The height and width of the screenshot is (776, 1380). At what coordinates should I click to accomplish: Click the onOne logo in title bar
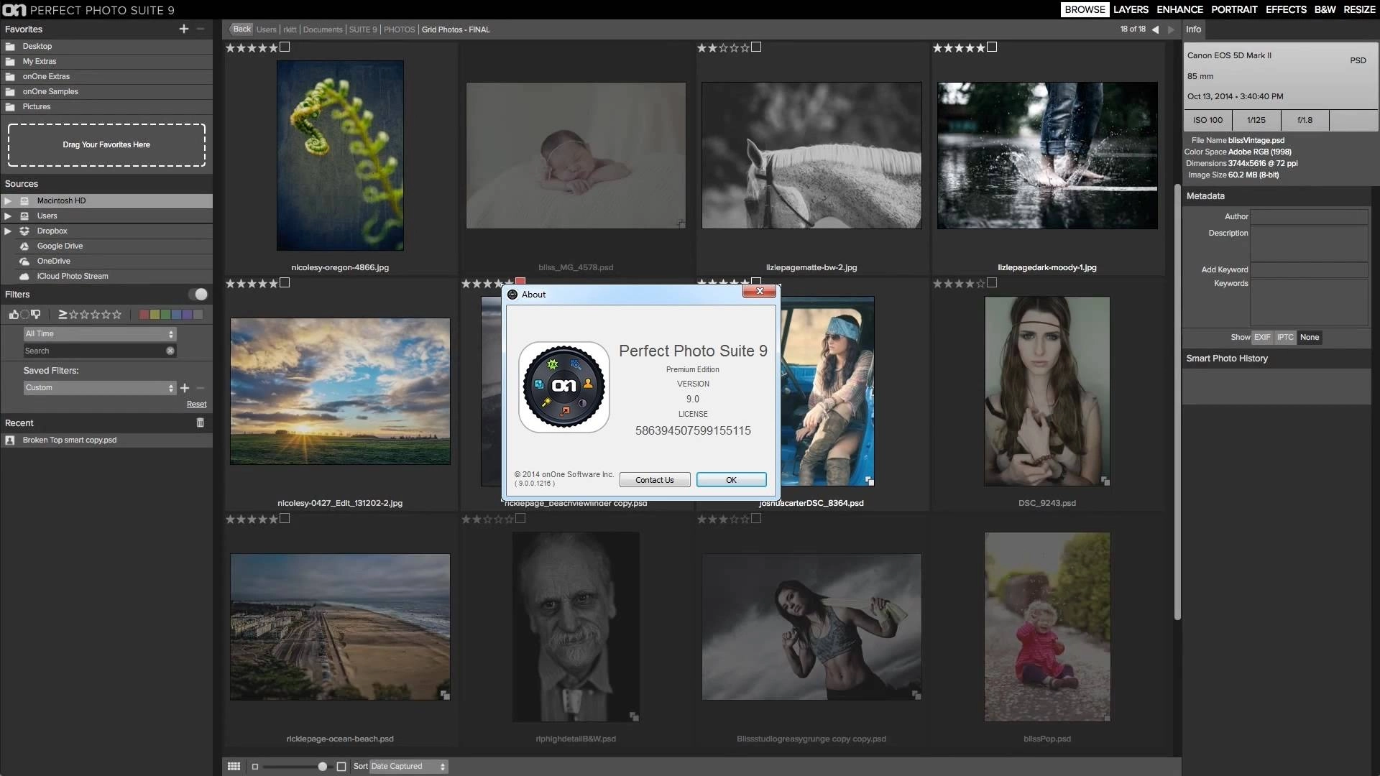point(14,10)
